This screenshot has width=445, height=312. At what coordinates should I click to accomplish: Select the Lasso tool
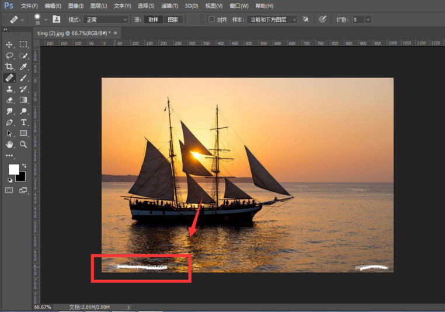9,55
